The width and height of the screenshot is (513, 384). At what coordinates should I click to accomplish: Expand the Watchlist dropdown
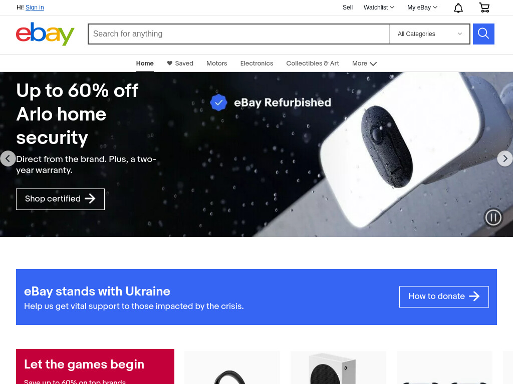click(379, 7)
